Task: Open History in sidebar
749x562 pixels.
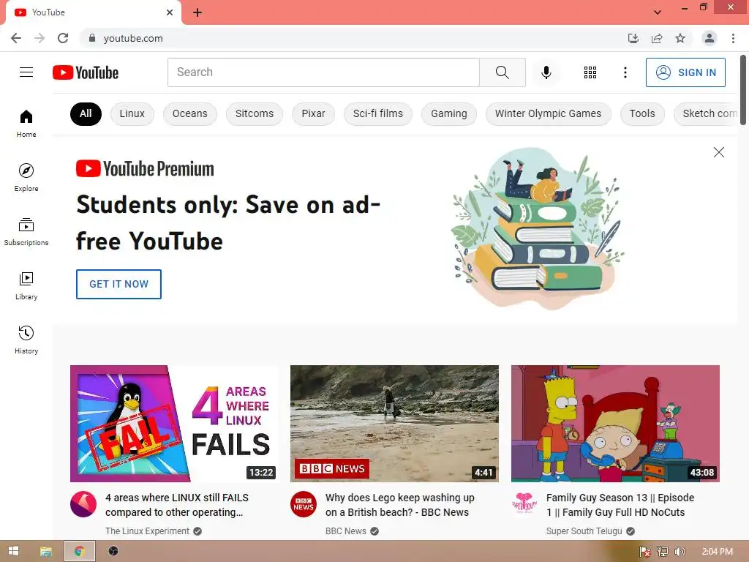Action: click(26, 340)
